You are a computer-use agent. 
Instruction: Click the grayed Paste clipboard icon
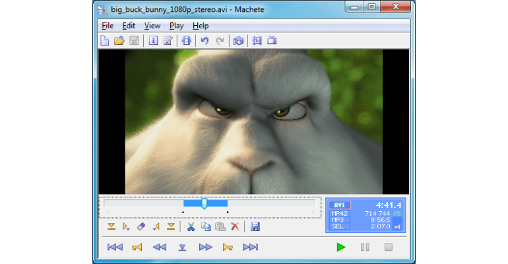(x=220, y=227)
